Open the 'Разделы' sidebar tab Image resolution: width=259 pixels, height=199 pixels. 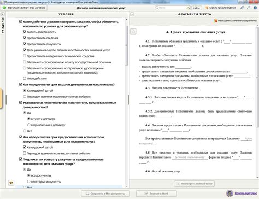3,25
